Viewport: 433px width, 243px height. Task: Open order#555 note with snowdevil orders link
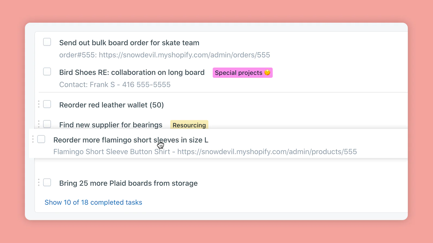click(x=165, y=55)
